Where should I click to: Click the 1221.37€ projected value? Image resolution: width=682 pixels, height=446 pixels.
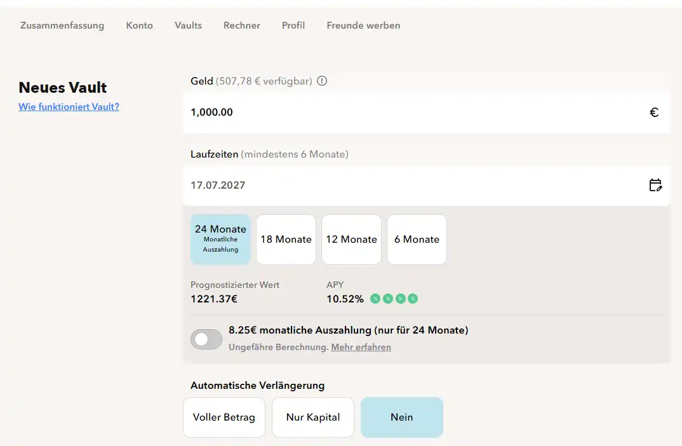tap(214, 299)
